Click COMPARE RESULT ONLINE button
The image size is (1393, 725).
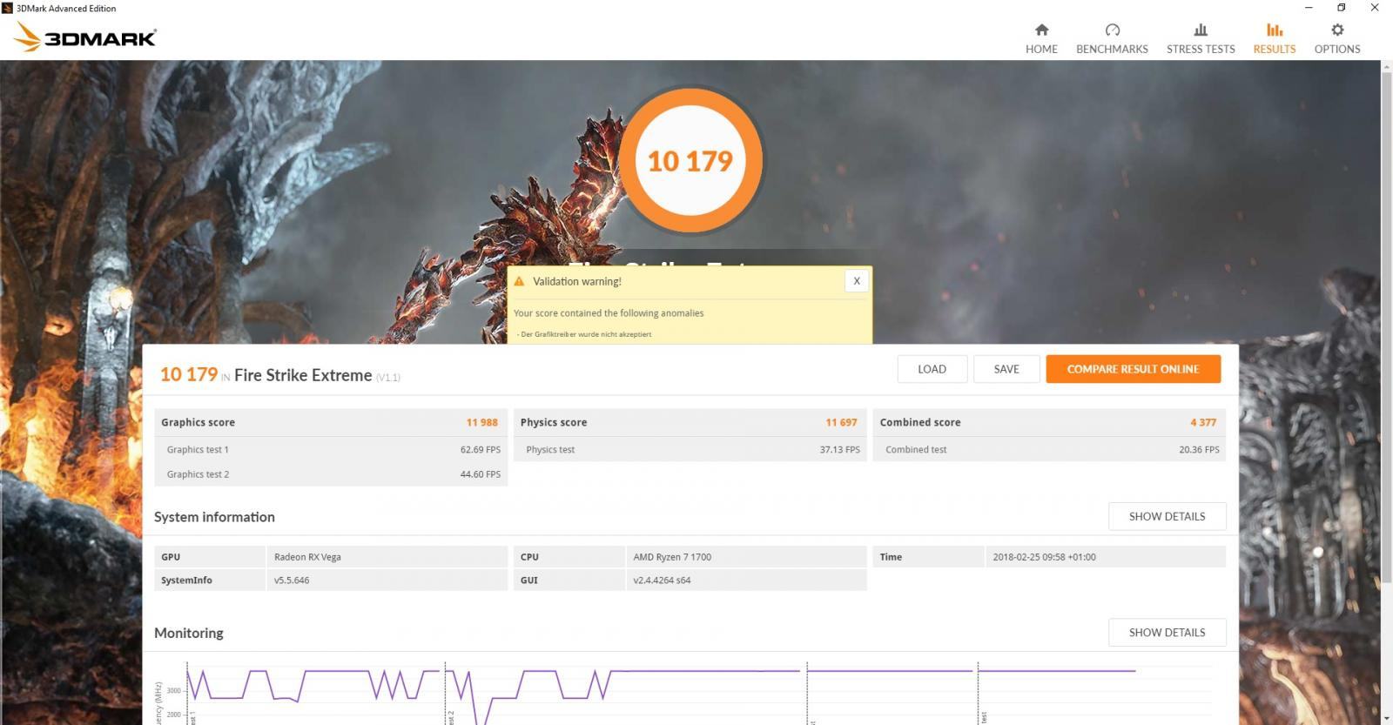pos(1133,369)
